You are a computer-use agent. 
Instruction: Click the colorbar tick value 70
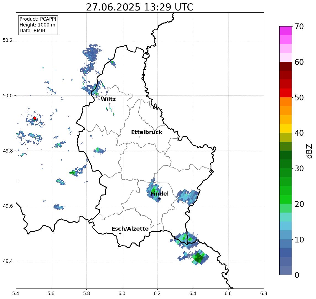tap(299, 26)
